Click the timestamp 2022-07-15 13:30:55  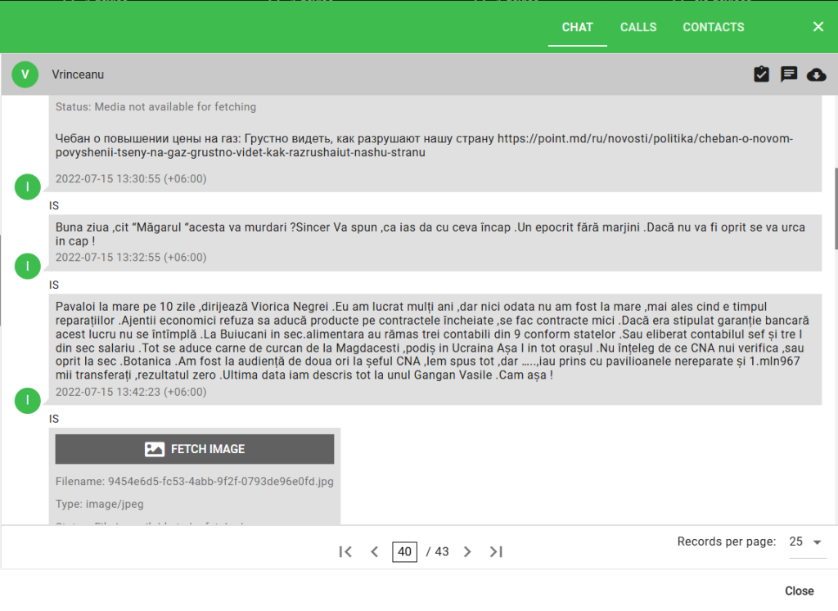(x=131, y=178)
